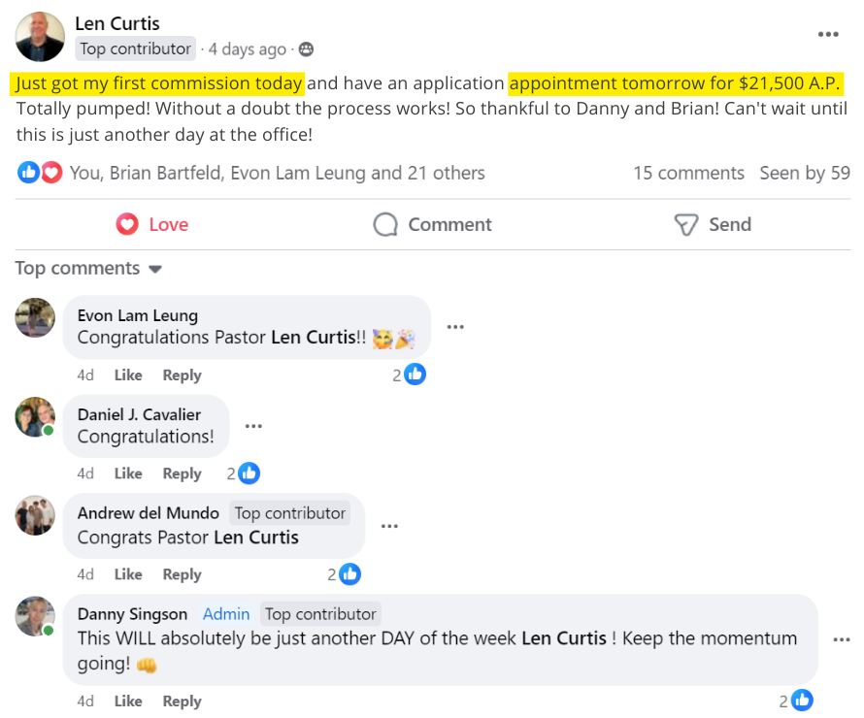Reply to Danny Singson's comment
The height and width of the screenshot is (718, 864).
(x=182, y=702)
